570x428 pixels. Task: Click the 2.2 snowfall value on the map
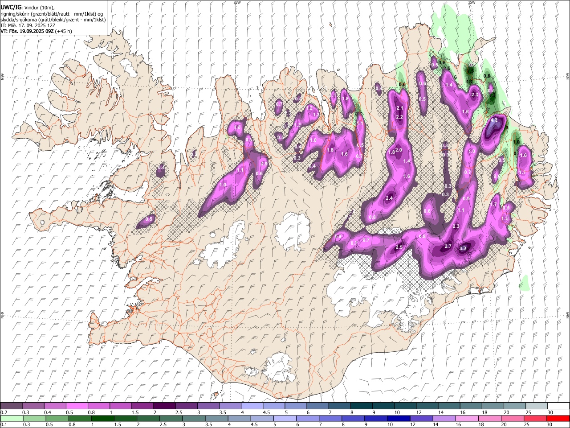click(399, 117)
